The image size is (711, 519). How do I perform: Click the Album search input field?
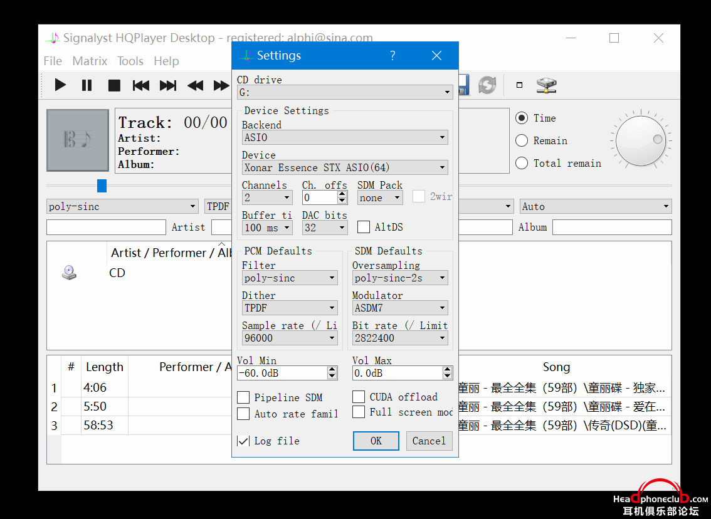pyautogui.click(x=612, y=227)
